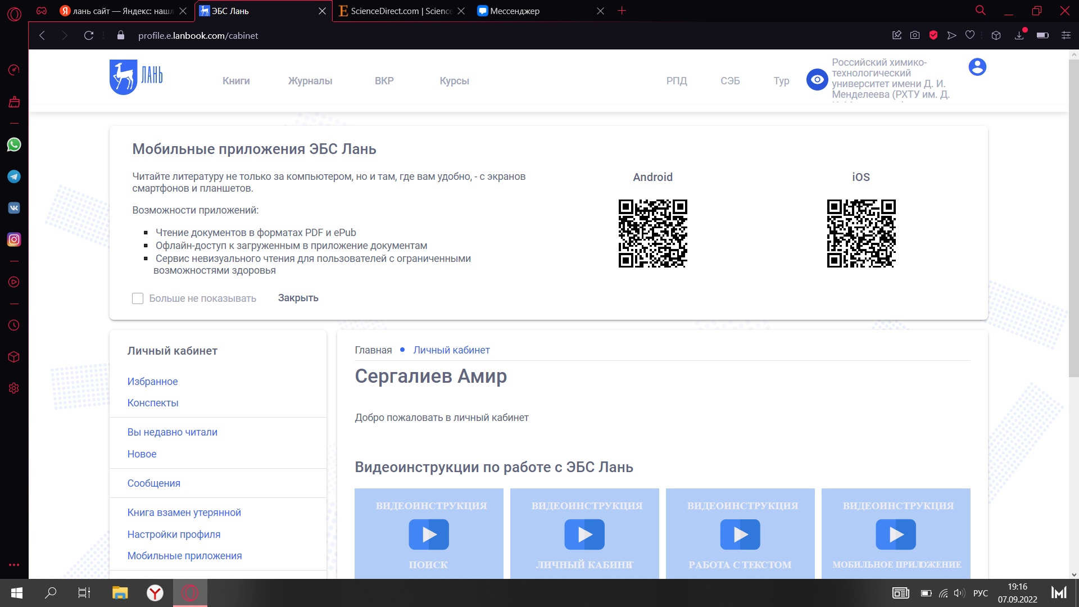Open ВКР menu item
The width and height of the screenshot is (1079, 607).
pyautogui.click(x=384, y=81)
